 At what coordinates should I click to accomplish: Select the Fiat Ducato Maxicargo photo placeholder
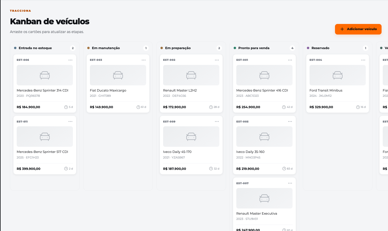[x=118, y=75]
